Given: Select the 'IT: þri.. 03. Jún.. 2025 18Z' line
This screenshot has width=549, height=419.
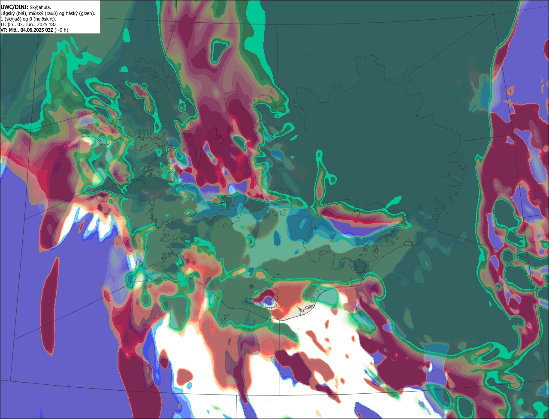Looking at the screenshot, I should (x=28, y=24).
